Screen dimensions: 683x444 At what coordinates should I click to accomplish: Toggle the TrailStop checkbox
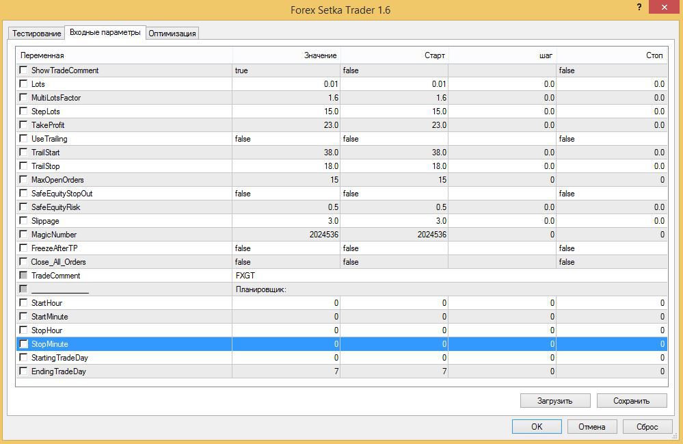(x=23, y=166)
